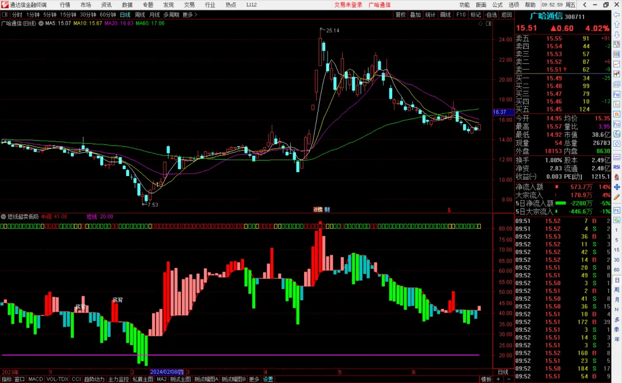Select the 月 period in right sidebar

[617, 300]
